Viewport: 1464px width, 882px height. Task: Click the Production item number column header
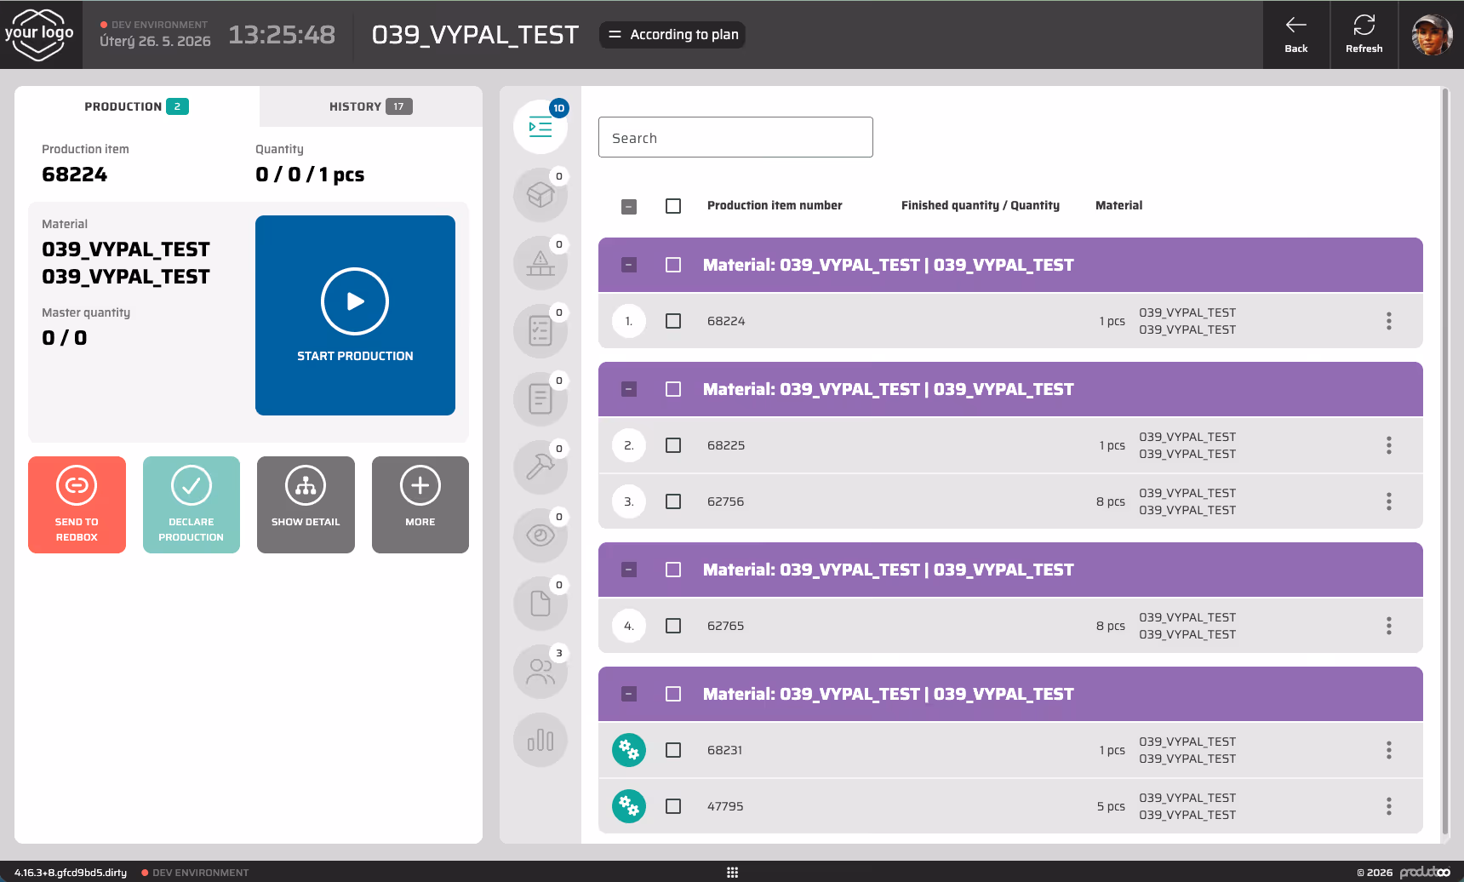[775, 205]
